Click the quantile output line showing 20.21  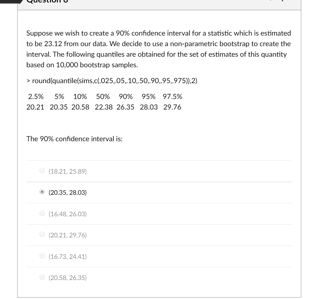(104, 107)
